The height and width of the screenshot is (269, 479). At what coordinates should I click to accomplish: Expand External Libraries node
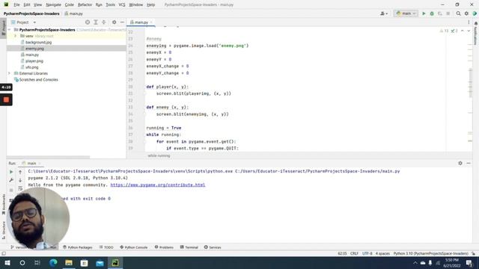coord(10,73)
